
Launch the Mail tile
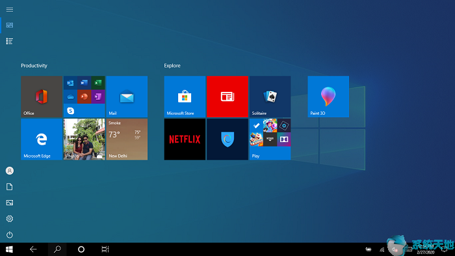(x=127, y=96)
